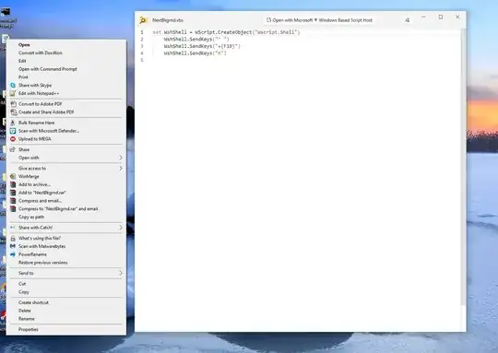Click the pin icon in the preview window
The image size is (498, 353).
pyautogui.click(x=408, y=20)
